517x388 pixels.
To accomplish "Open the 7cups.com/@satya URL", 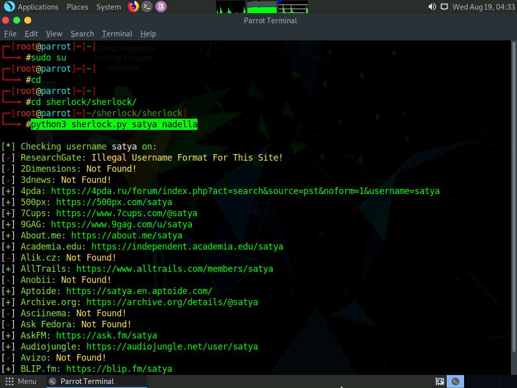I will (127, 213).
